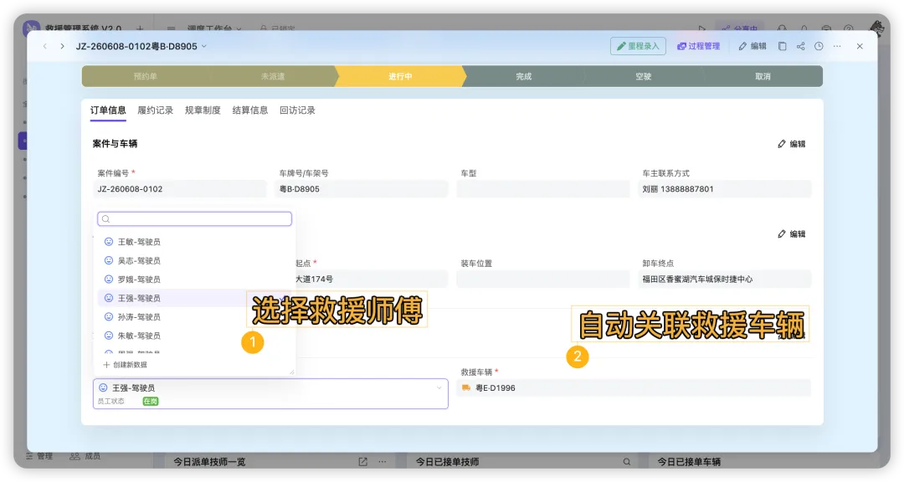
Task: Choose 吴志-驾驶员 from the list
Action: pyautogui.click(x=195, y=260)
